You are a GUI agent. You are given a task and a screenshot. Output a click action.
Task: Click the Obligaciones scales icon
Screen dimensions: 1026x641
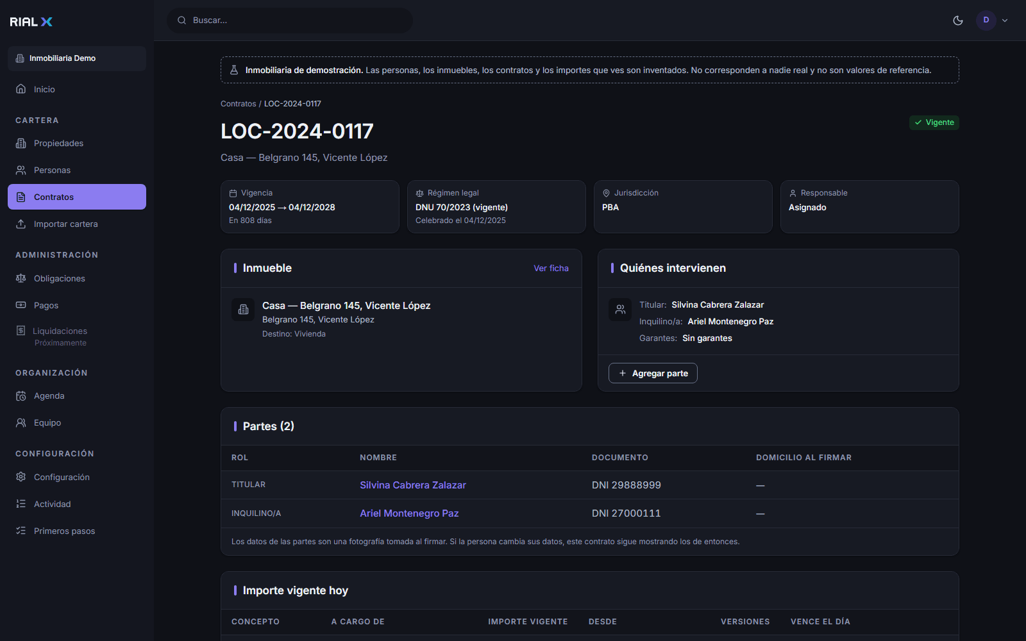click(x=21, y=278)
